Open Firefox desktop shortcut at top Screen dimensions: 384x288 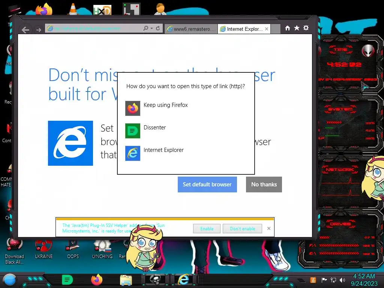44,9
